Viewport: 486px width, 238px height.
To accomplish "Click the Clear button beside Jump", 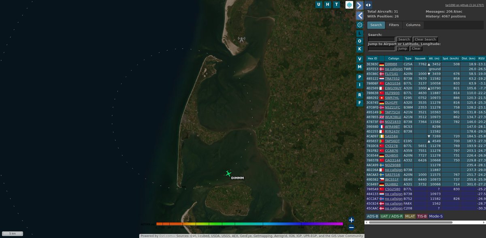I will coord(416,48).
